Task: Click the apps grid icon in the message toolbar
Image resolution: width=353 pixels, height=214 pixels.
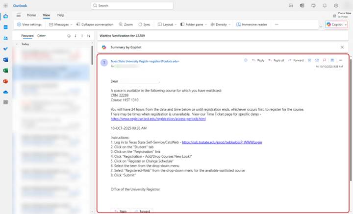Action: [332, 60]
